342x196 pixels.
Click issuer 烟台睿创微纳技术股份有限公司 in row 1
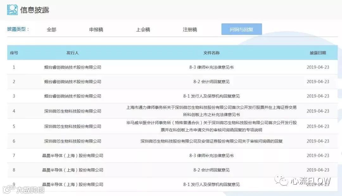(x=73, y=67)
